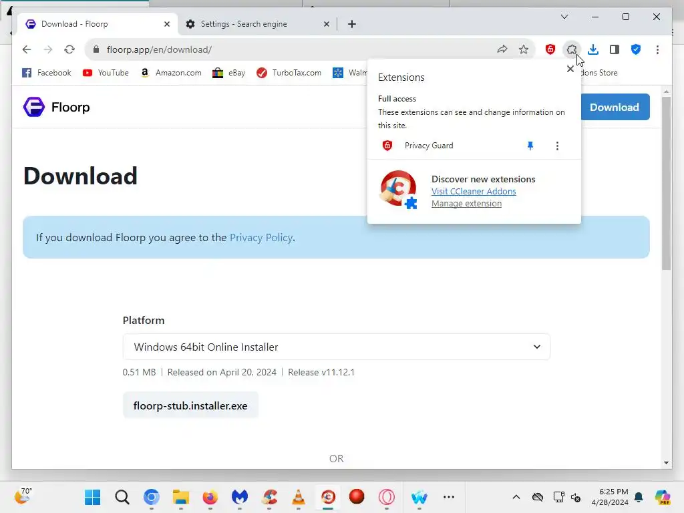Open the clock showing 6:25 PM
Screen dimensions: 684x513
pyautogui.click(x=611, y=496)
